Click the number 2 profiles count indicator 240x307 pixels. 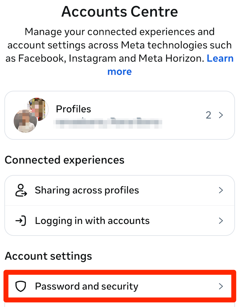click(208, 115)
